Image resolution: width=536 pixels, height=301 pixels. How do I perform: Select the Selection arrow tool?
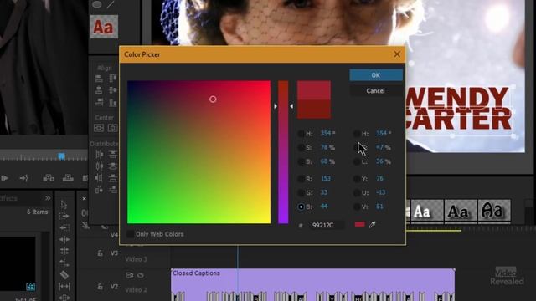click(x=64, y=204)
